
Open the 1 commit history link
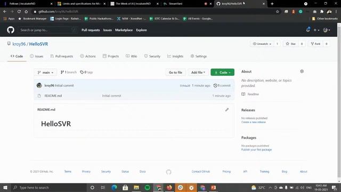point(222,85)
